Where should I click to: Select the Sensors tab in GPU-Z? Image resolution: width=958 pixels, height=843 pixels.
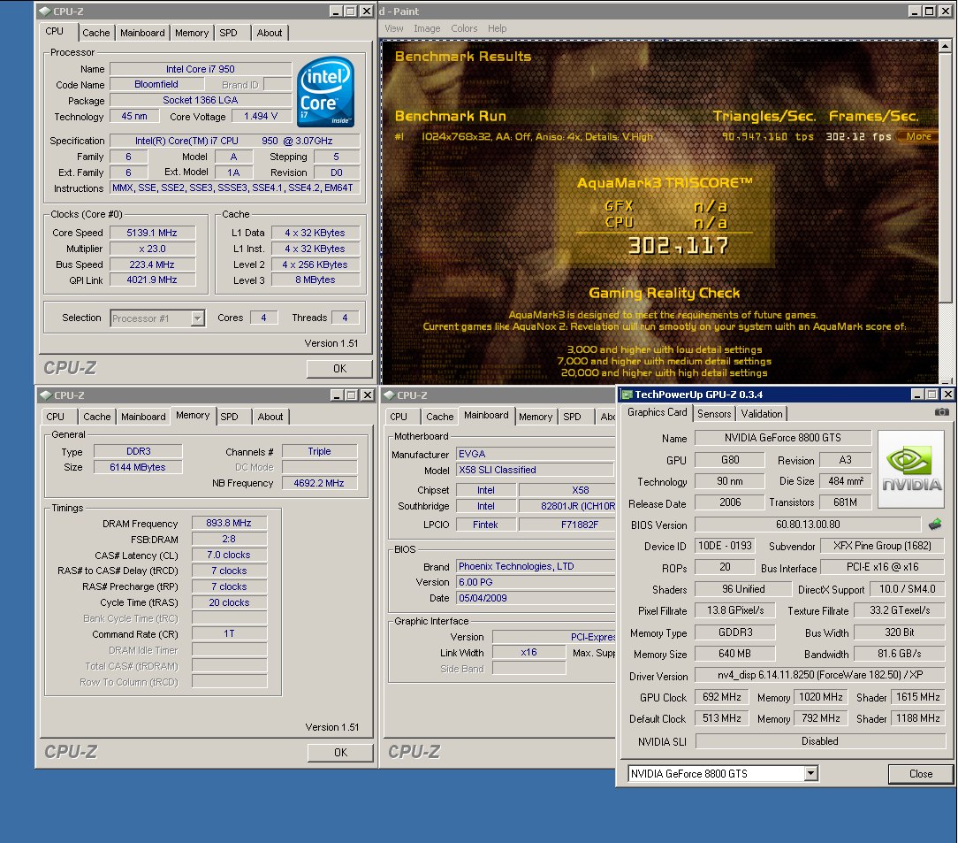714,414
